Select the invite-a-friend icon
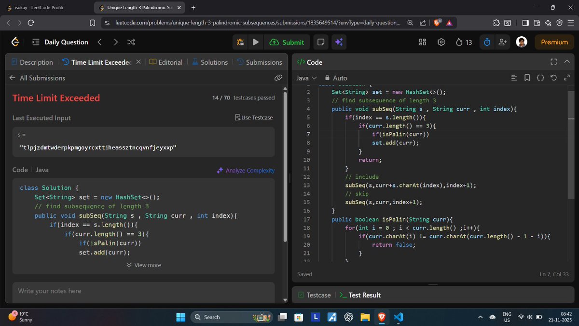 click(502, 42)
